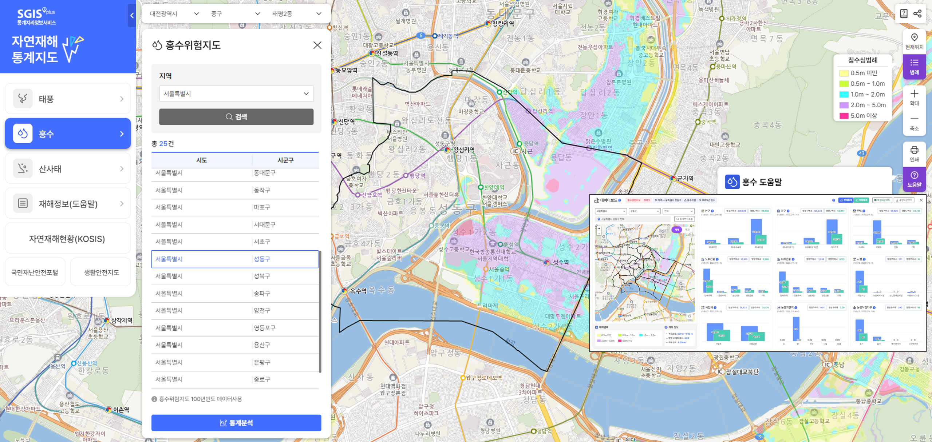Collapse the left sidebar with the arrow
Screen dimensions: 932x442
pyautogui.click(x=132, y=15)
